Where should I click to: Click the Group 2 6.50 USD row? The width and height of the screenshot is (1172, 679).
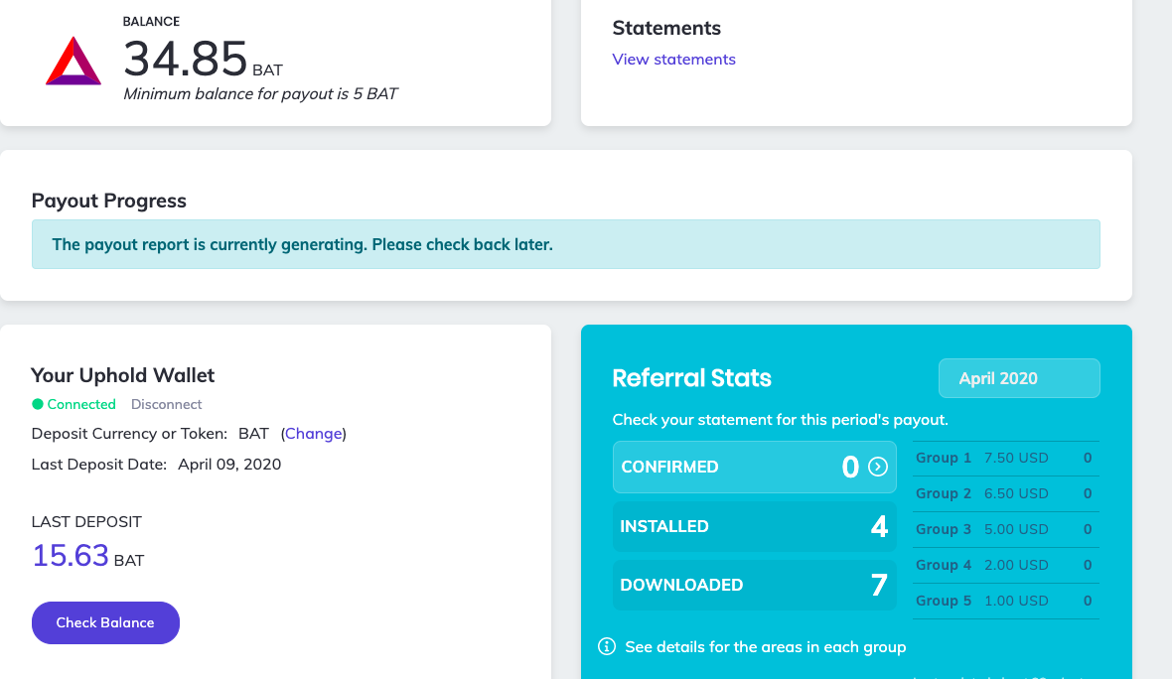coord(1005,494)
